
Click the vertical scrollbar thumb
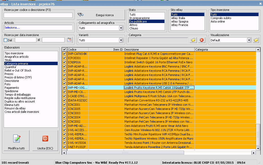coord(258,135)
